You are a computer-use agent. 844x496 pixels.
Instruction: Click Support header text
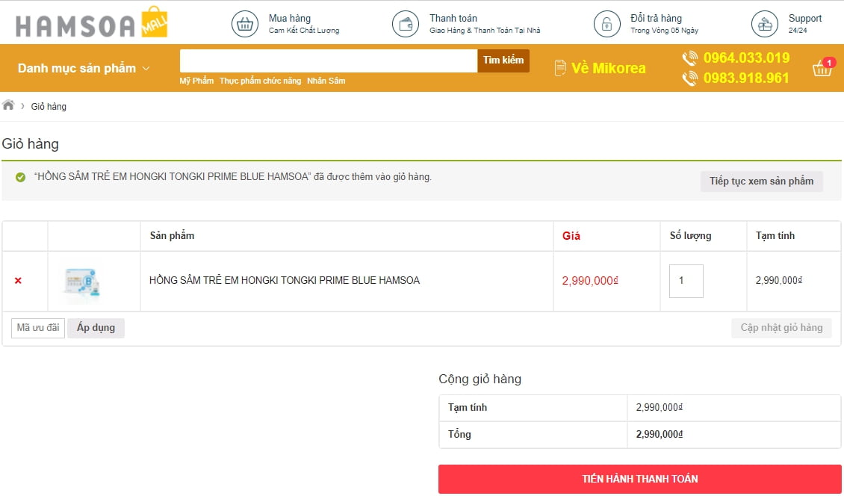point(805,19)
